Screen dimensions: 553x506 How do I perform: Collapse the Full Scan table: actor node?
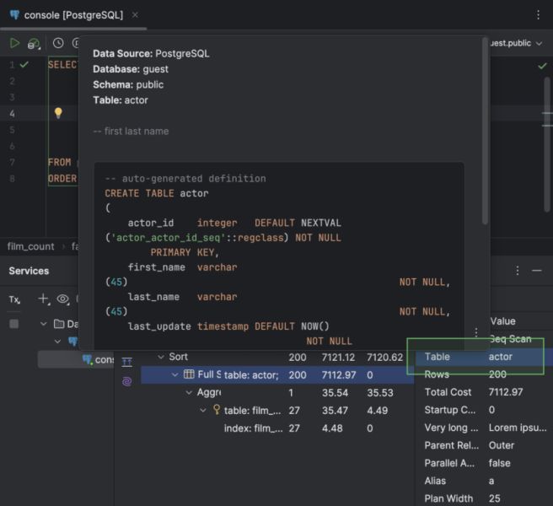175,374
